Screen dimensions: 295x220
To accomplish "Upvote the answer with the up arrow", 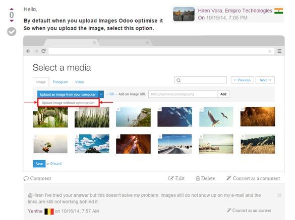I will (12, 9).
